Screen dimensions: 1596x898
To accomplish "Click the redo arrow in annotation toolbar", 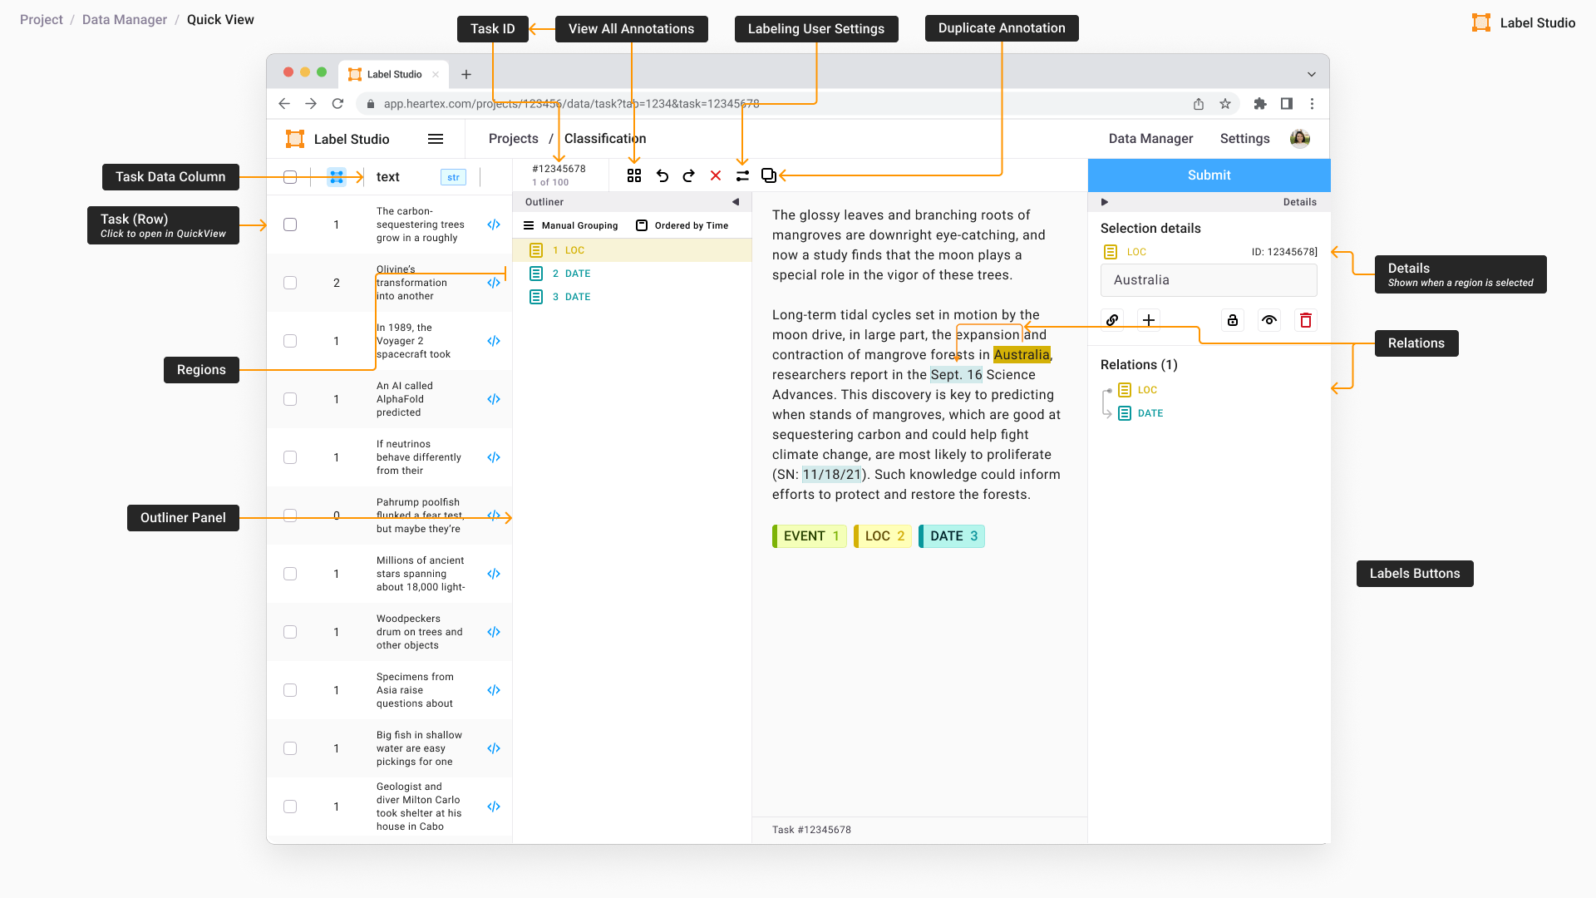I will tap(688, 175).
